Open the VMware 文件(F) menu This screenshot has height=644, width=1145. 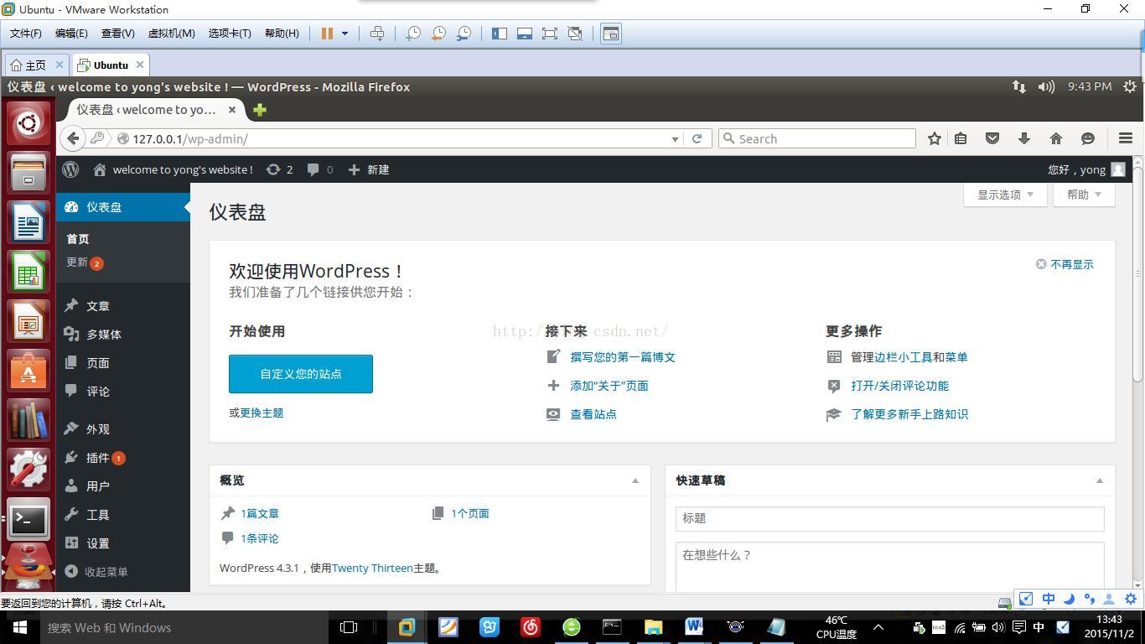click(x=26, y=34)
